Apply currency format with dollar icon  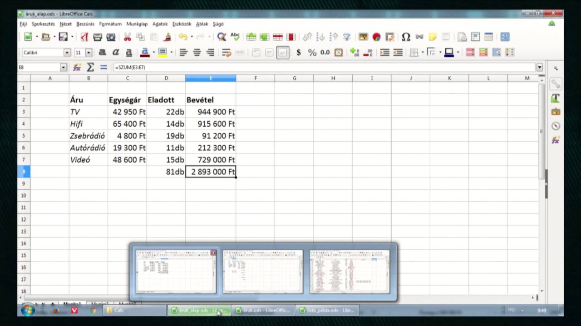pos(298,53)
